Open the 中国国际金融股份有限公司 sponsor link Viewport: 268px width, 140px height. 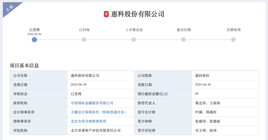click(92, 103)
